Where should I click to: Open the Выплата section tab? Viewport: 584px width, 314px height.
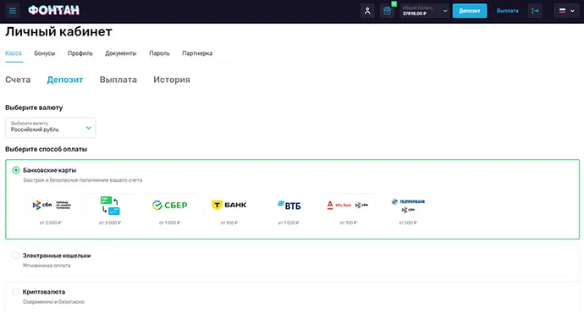118,80
